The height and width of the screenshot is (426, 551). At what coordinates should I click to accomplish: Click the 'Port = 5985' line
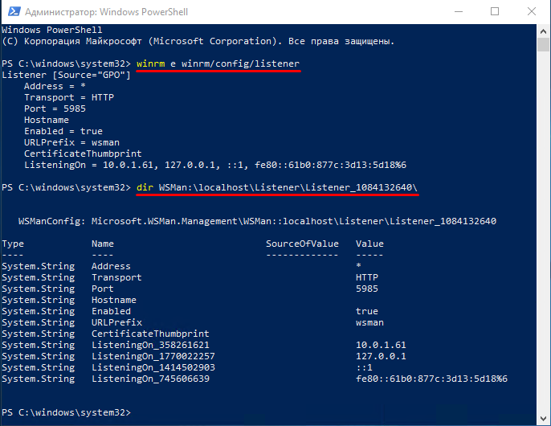click(x=55, y=109)
